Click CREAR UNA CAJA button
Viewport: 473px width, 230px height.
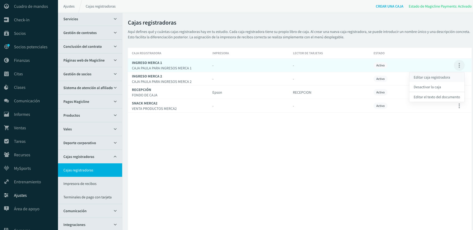(x=389, y=6)
